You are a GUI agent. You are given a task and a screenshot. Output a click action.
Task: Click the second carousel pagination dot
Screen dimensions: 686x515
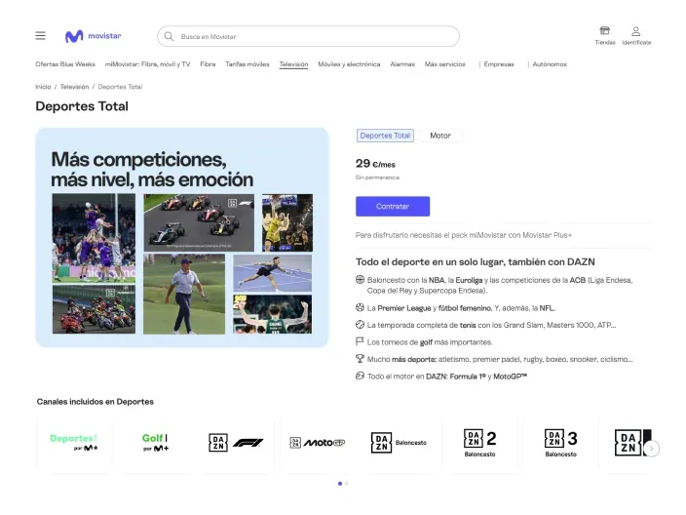[347, 484]
